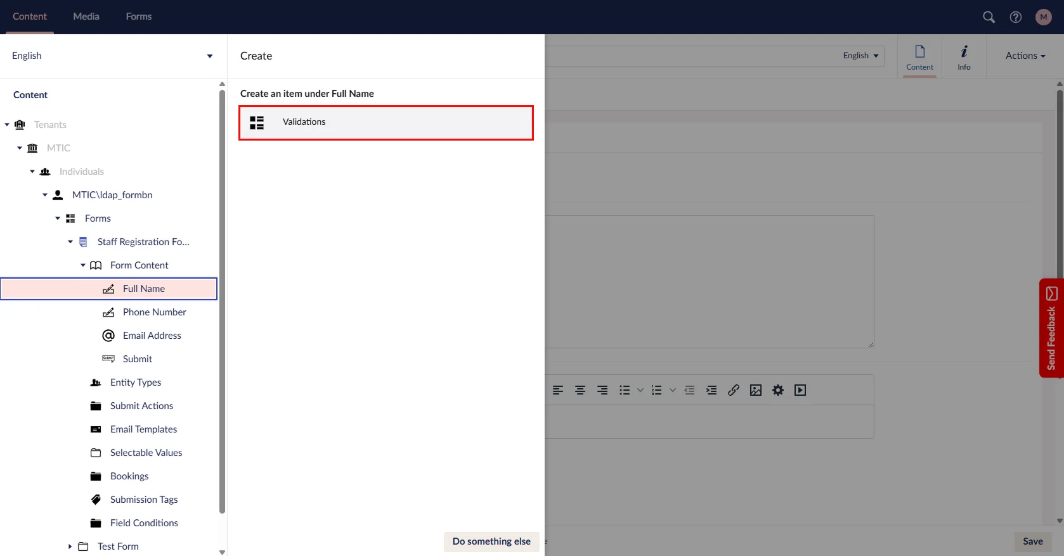Switch to the Media section
1064x556 pixels.
86,16
